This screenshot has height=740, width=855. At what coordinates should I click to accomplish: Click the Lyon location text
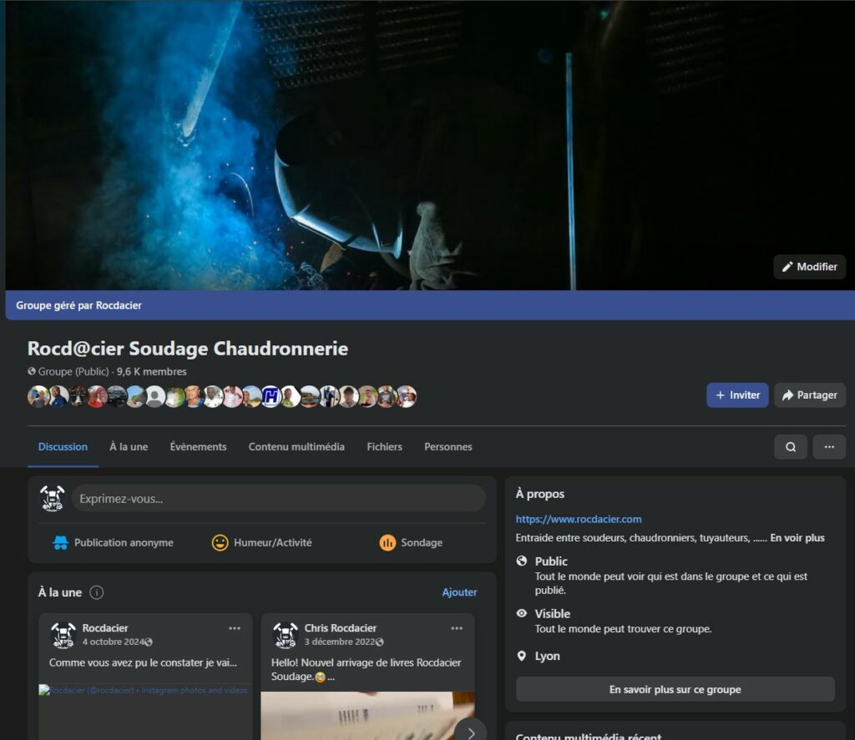coord(548,656)
